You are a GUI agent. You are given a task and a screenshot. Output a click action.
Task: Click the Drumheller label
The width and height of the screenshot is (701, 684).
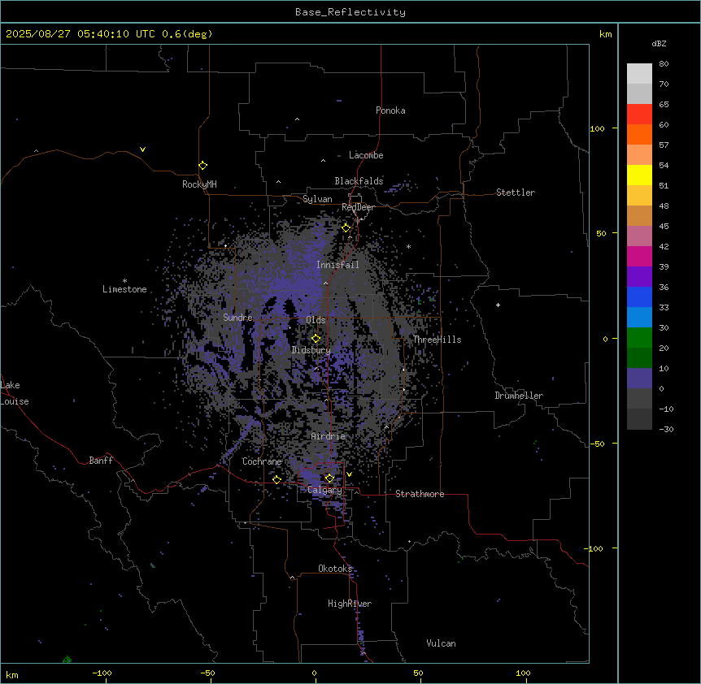coord(519,396)
